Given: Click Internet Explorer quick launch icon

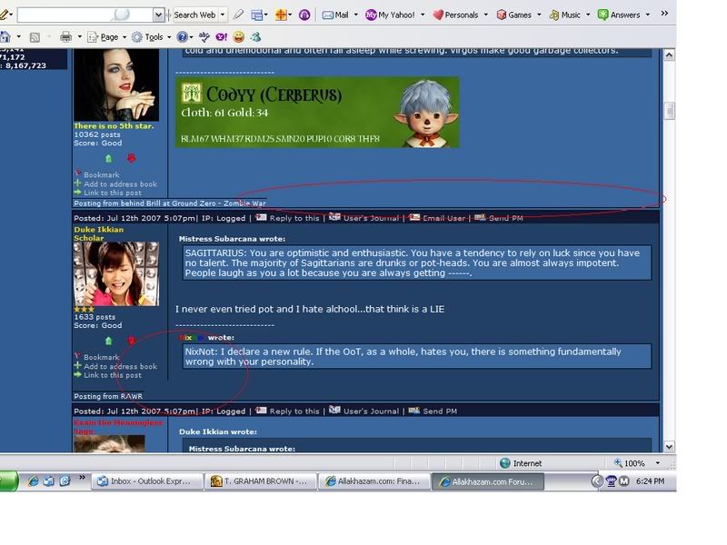Looking at the screenshot, I should coord(33,481).
